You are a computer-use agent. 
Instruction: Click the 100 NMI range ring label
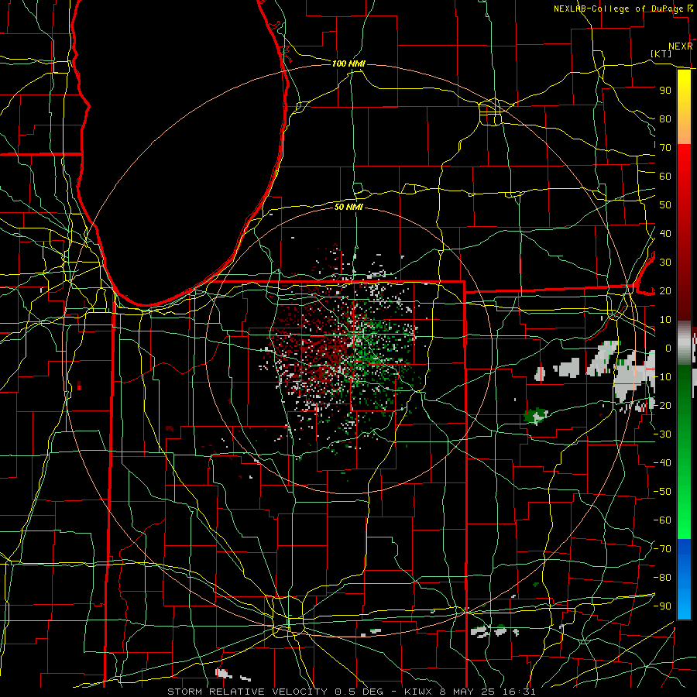pos(348,64)
